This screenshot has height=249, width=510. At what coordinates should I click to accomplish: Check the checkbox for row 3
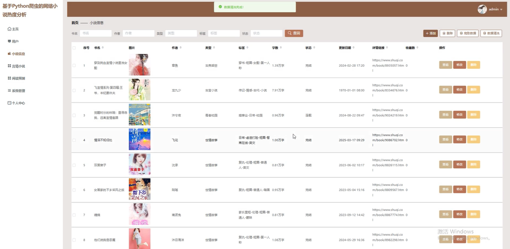(x=74, y=115)
